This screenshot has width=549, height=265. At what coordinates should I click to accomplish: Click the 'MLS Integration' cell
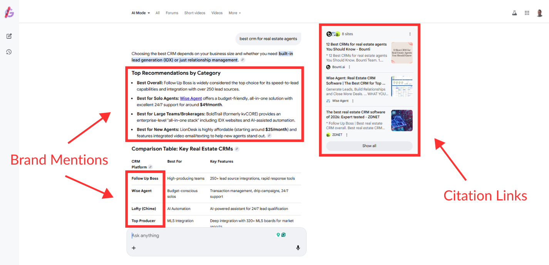180,221
